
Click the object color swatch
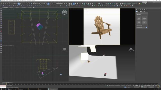tap(146, 27)
